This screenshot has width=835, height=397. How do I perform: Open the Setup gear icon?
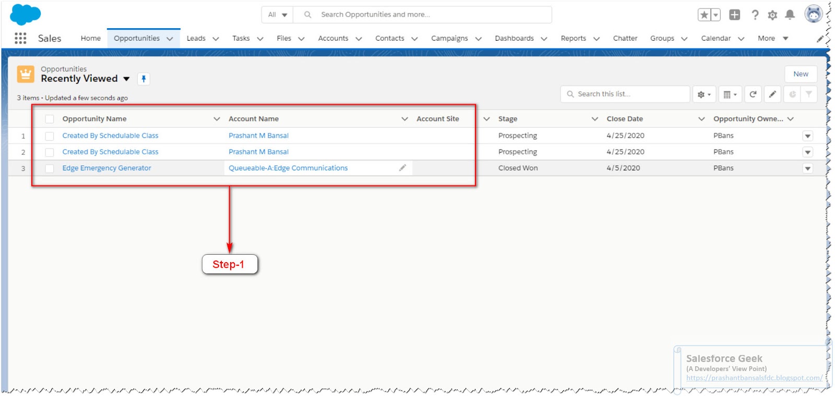[x=772, y=15]
